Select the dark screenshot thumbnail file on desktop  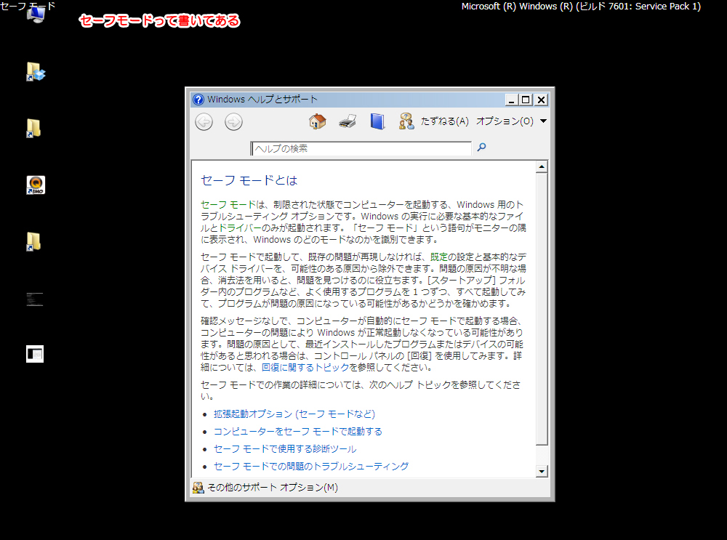point(35,299)
